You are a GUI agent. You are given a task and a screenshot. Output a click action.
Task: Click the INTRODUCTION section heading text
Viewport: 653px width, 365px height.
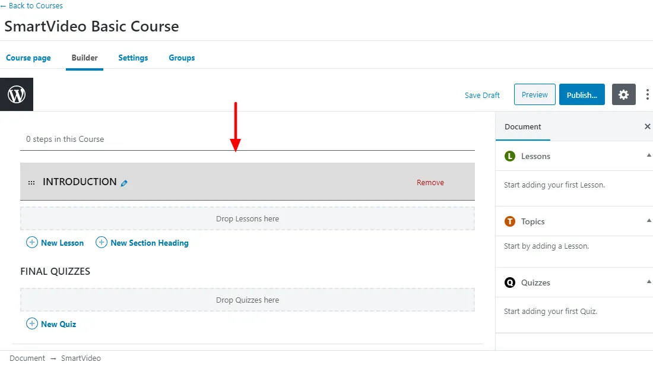tap(80, 182)
